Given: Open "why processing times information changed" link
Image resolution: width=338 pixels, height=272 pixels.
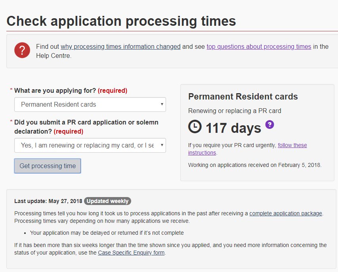Looking at the screenshot, I should [x=120, y=47].
